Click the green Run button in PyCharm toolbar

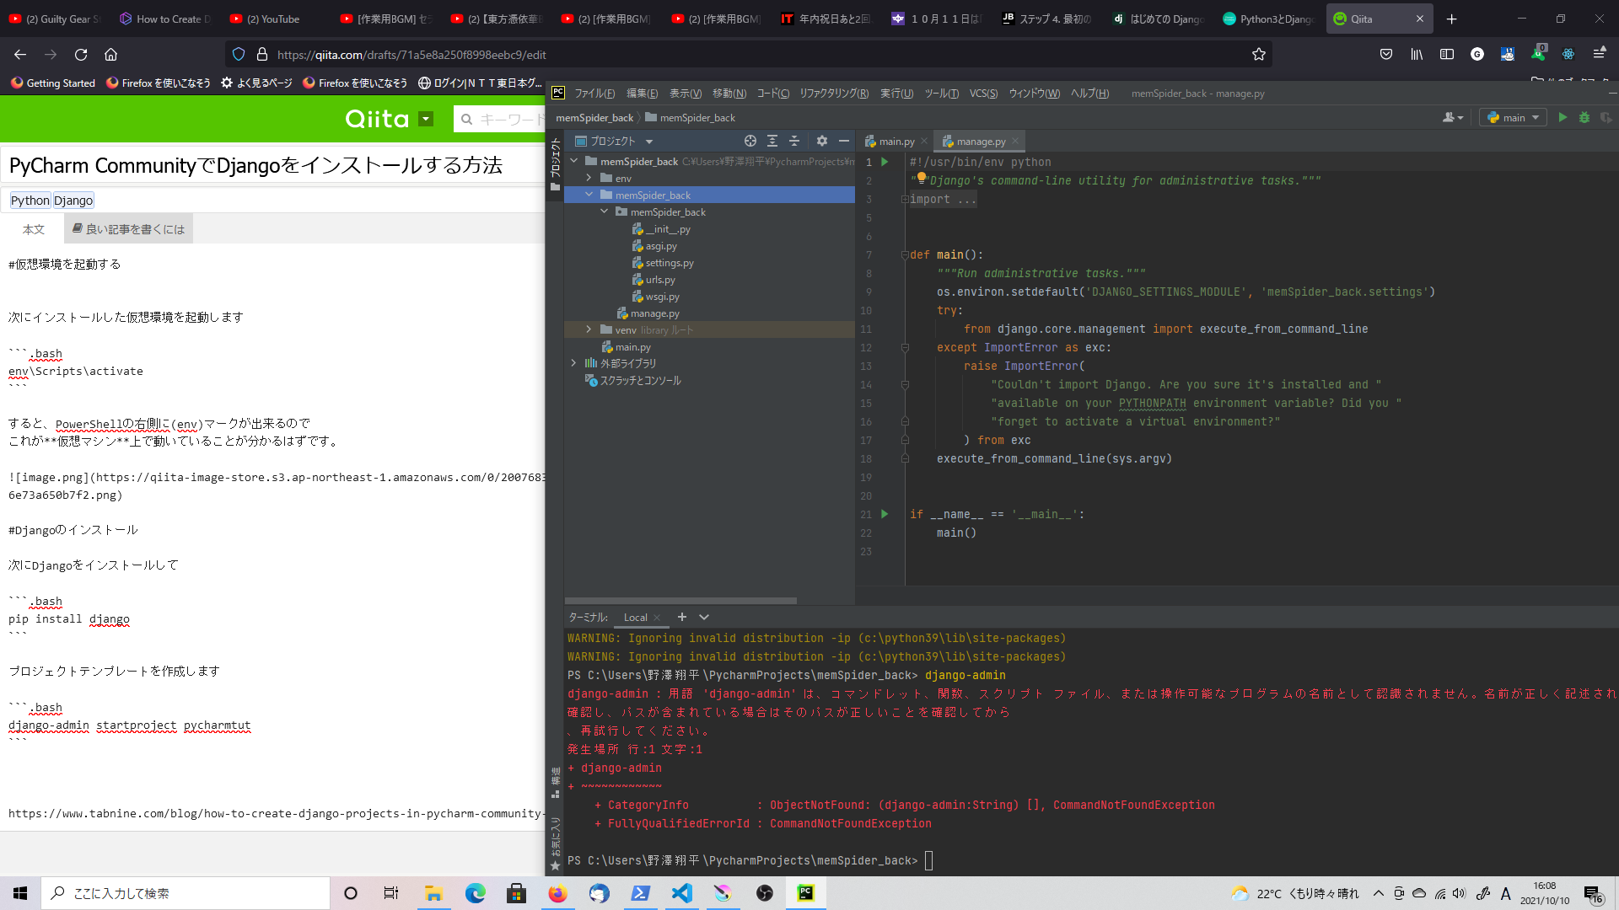[x=1563, y=118]
